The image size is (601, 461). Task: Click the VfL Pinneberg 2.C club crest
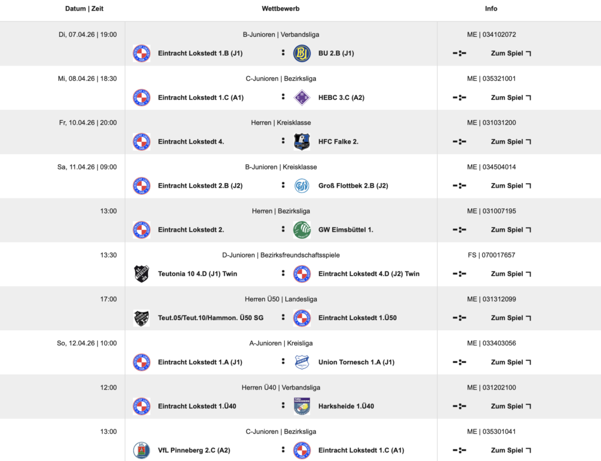141,450
